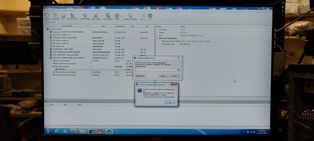Click the Unlock button
Screen dimensions: 314x141
163,76
